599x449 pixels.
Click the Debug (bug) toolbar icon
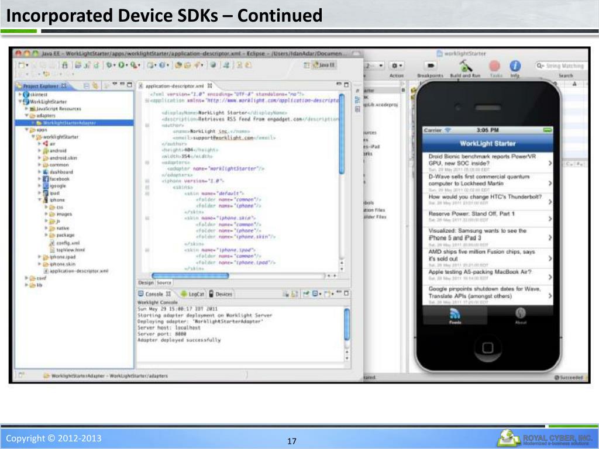tap(109, 65)
